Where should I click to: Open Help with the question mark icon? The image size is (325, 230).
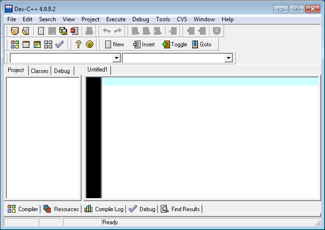point(78,44)
